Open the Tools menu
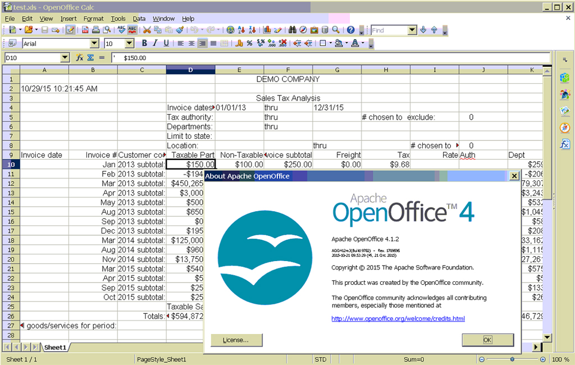The width and height of the screenshot is (575, 365). [x=118, y=19]
